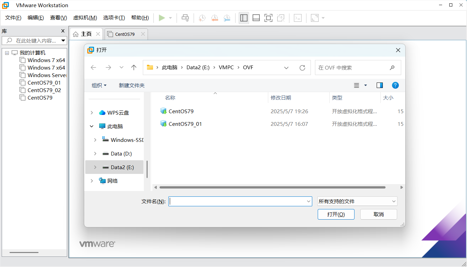Click the stretch guest display icon
The width and height of the screenshot is (467, 267).
click(x=315, y=18)
